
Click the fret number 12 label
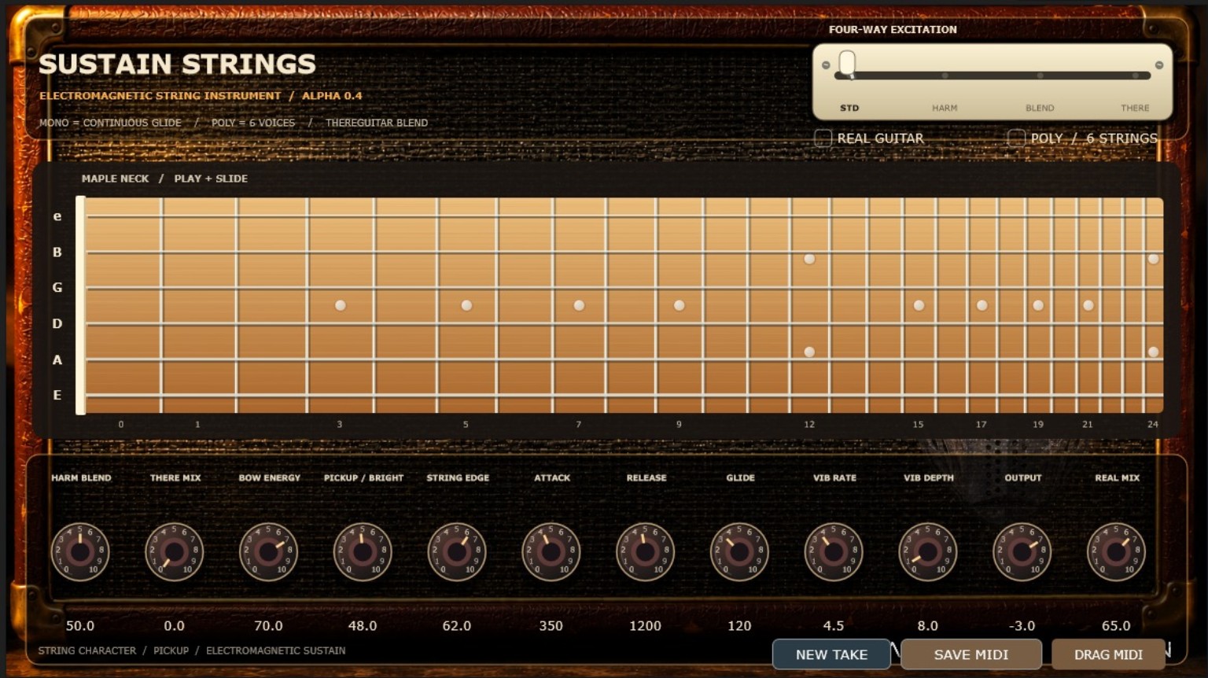pyautogui.click(x=809, y=424)
